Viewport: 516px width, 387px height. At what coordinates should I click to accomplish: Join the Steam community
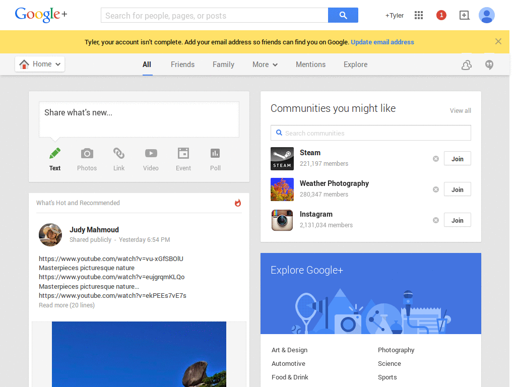click(457, 159)
